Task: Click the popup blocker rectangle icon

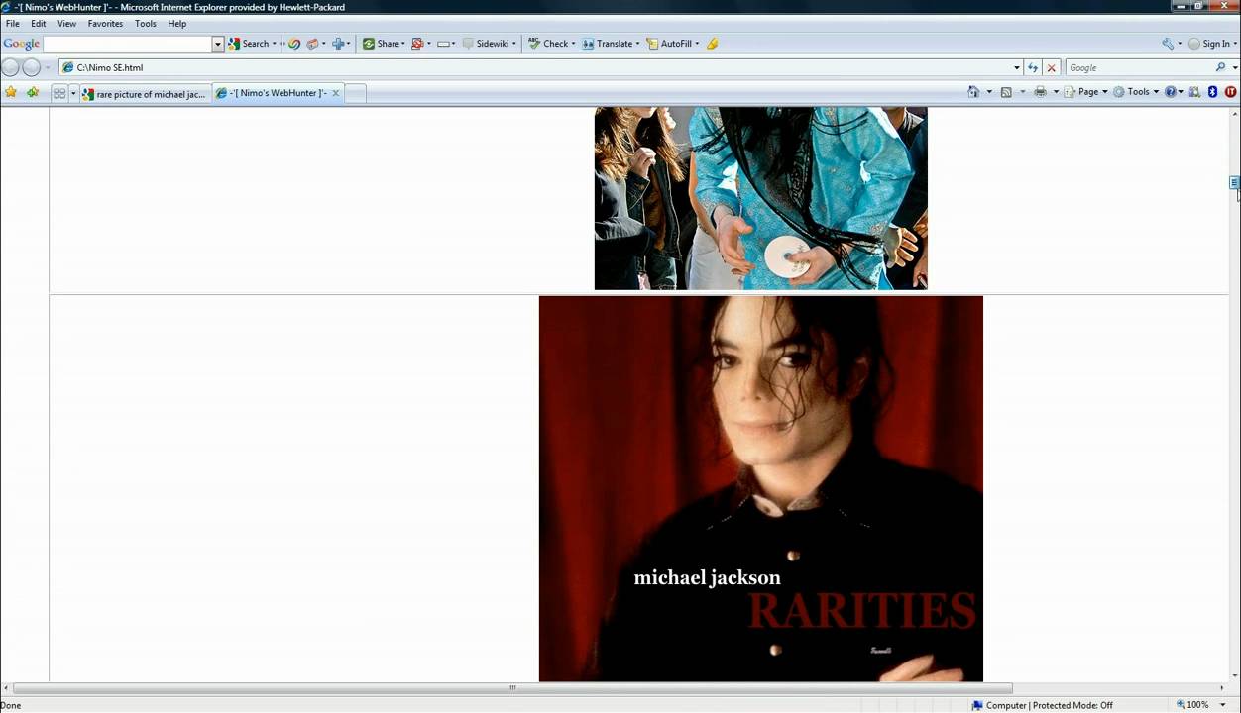Action: (x=443, y=44)
